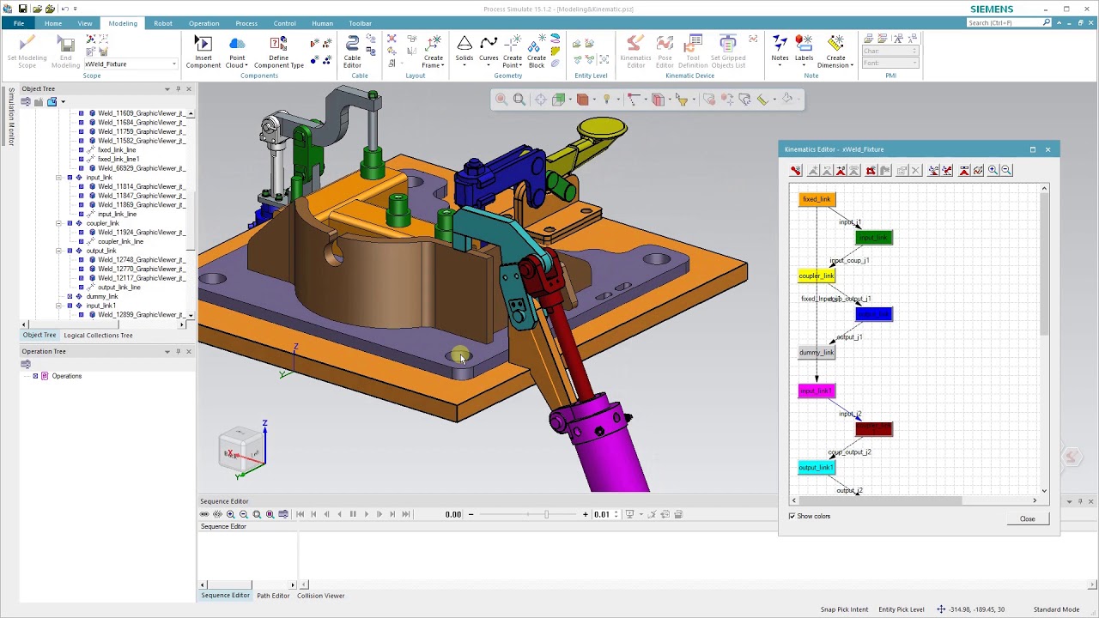Toggle visibility box of coupler_link node
The width and height of the screenshot is (1099, 618).
point(70,223)
